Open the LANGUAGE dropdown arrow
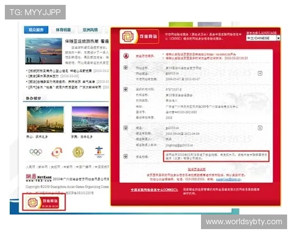This screenshot has width=292, height=234. (x=278, y=38)
